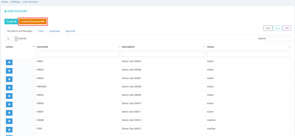Select username HR001
This screenshot has height=136, width=295.
40,61
